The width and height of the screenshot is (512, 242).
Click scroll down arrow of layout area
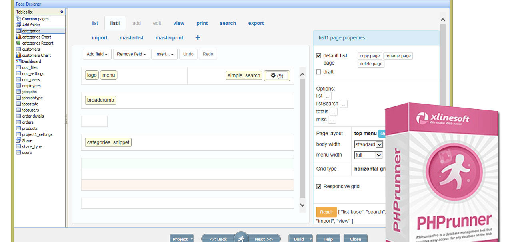tap(302, 205)
